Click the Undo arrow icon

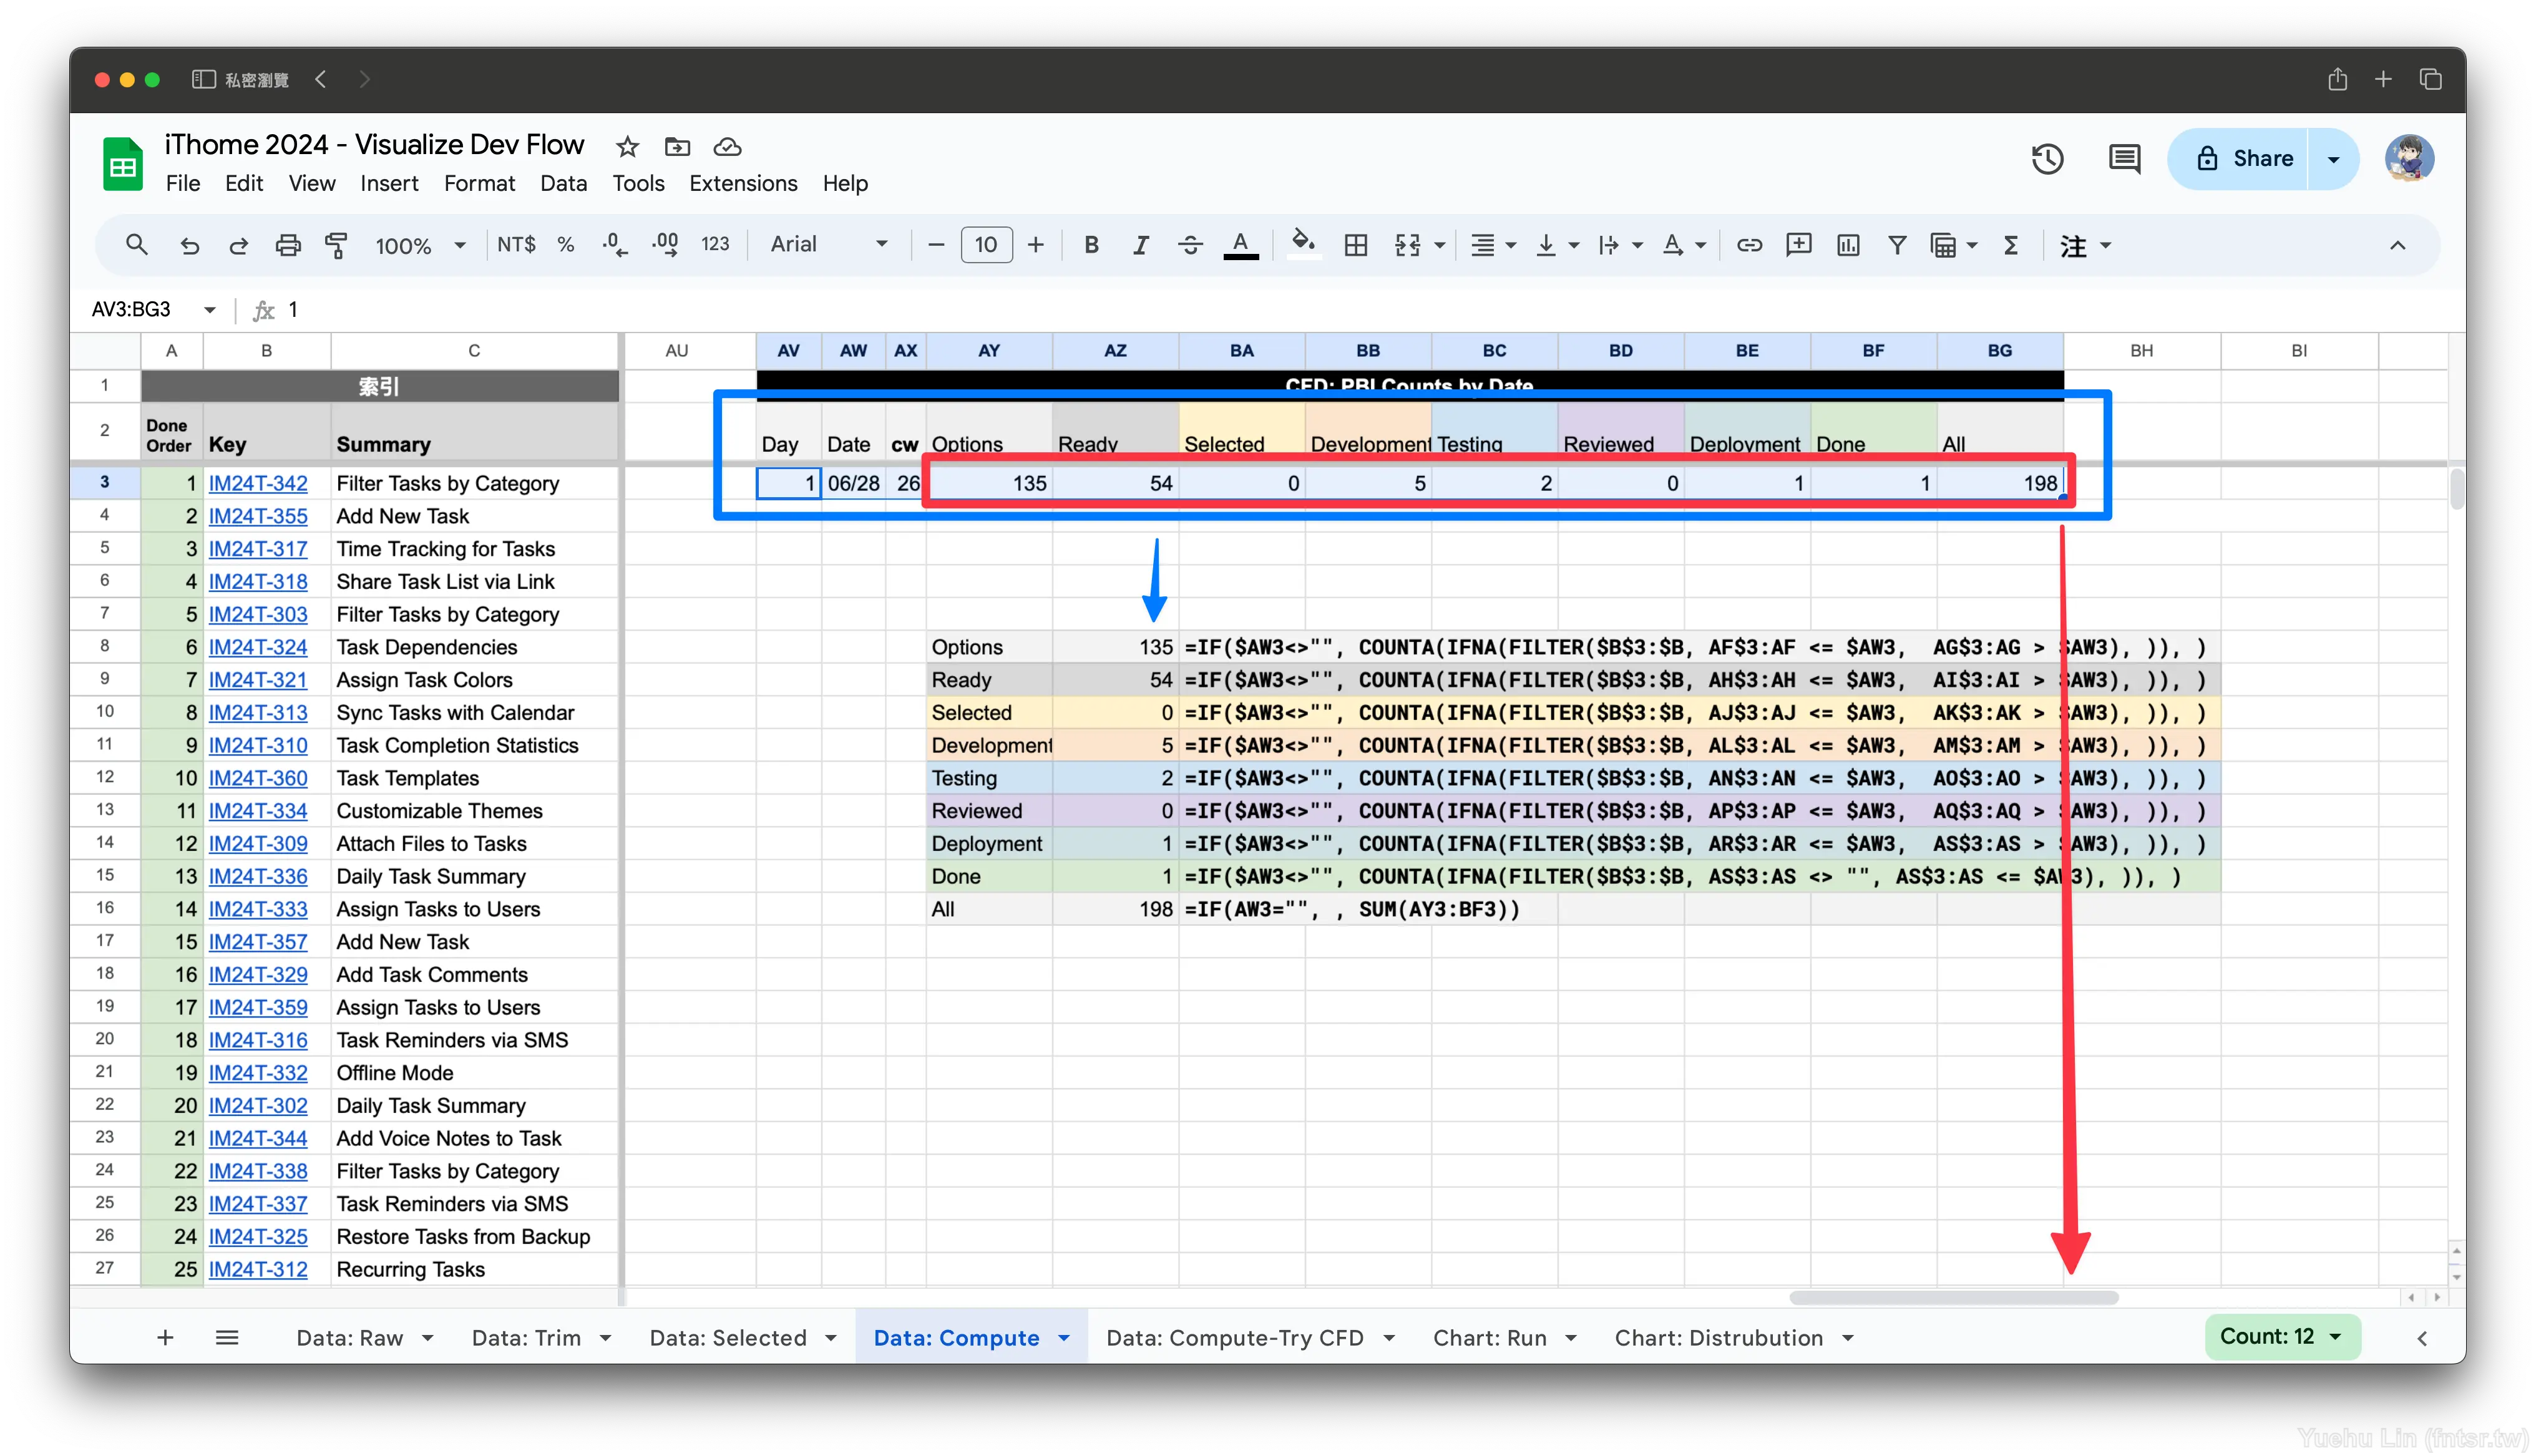(189, 245)
